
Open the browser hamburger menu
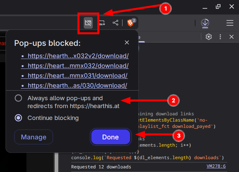(x=230, y=23)
